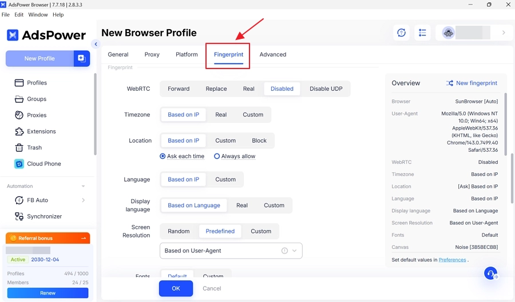
Task: Set Location to Block
Action: [x=259, y=140]
